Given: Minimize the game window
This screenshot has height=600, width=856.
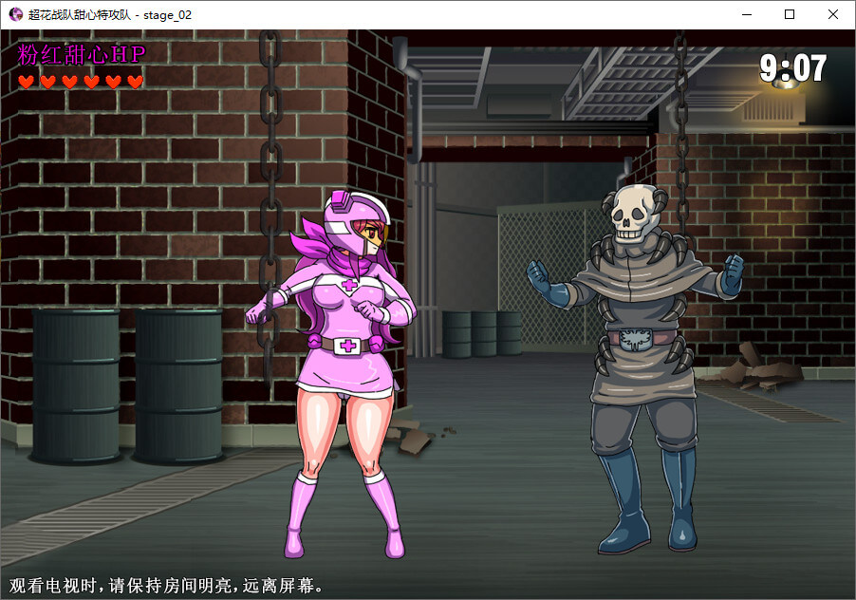Looking at the screenshot, I should point(746,14).
